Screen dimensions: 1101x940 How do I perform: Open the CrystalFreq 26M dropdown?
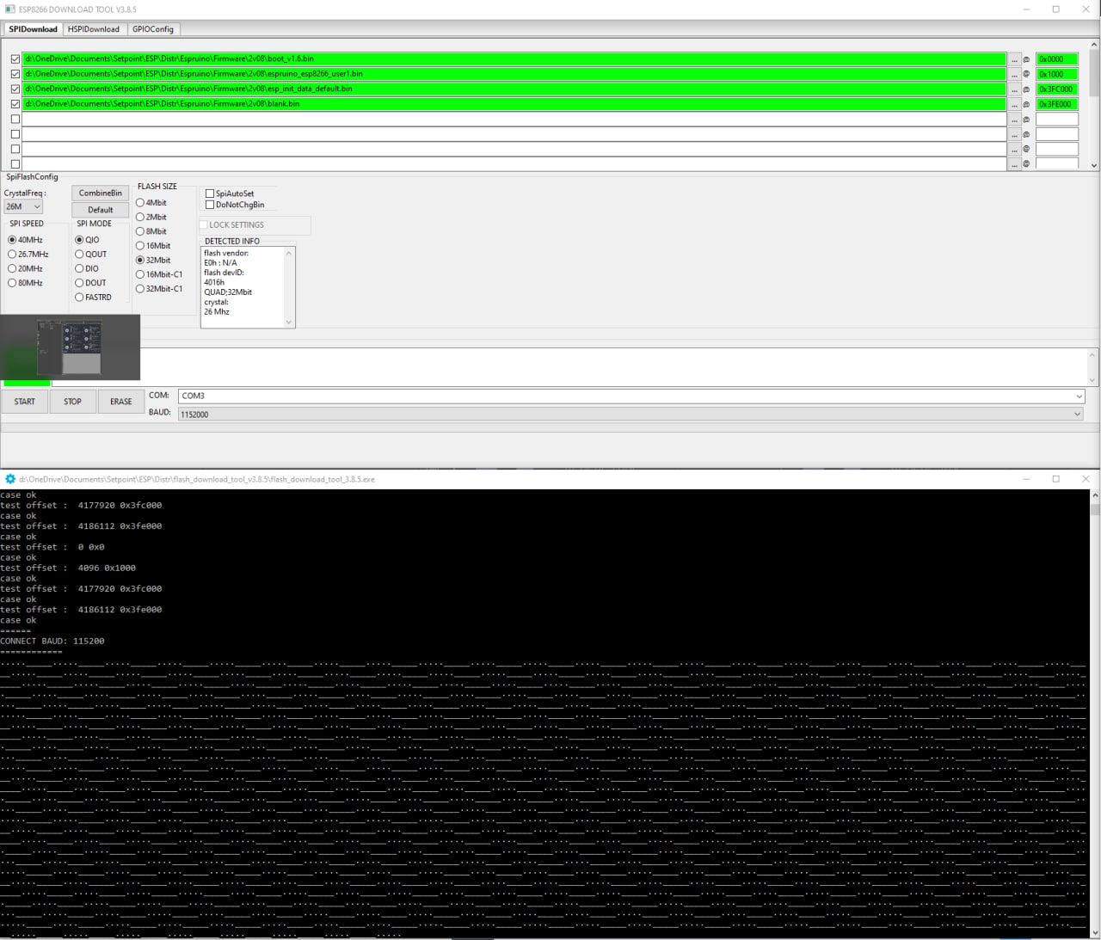click(x=23, y=206)
